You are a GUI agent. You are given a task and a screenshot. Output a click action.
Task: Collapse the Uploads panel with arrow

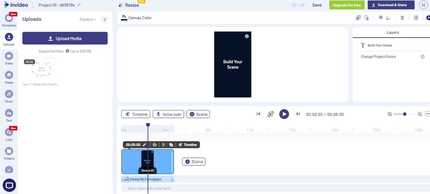[105, 19]
